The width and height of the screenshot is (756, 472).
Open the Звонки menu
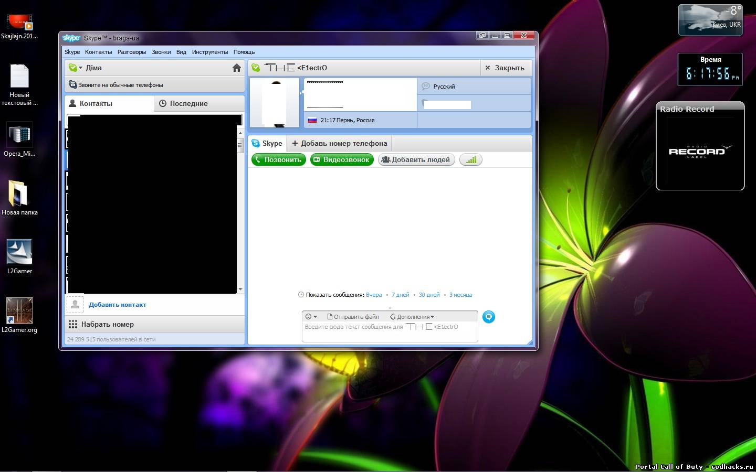click(x=161, y=52)
